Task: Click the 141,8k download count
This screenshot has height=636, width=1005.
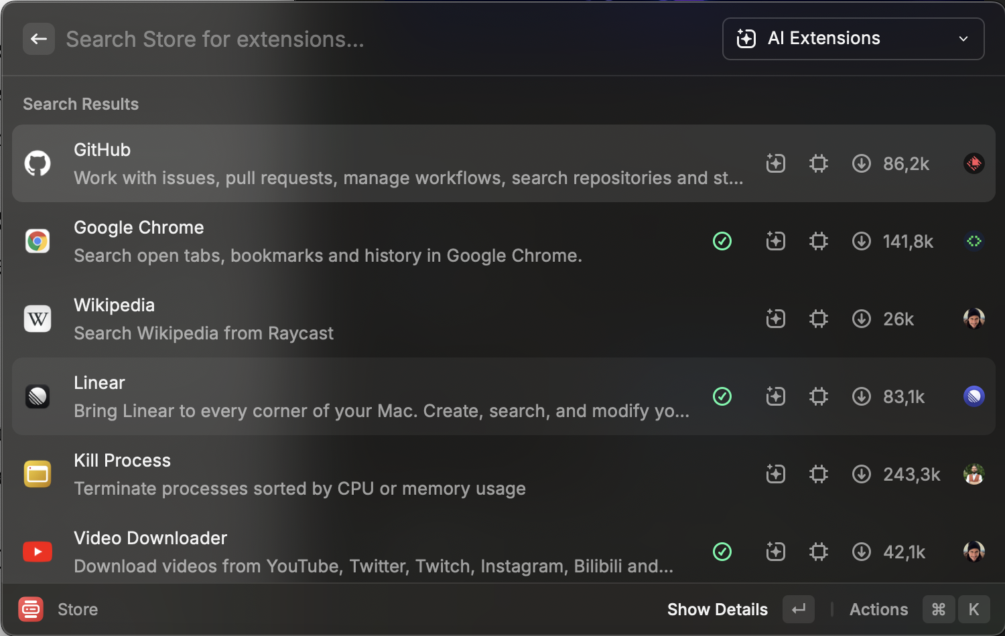Action: pyautogui.click(x=908, y=242)
